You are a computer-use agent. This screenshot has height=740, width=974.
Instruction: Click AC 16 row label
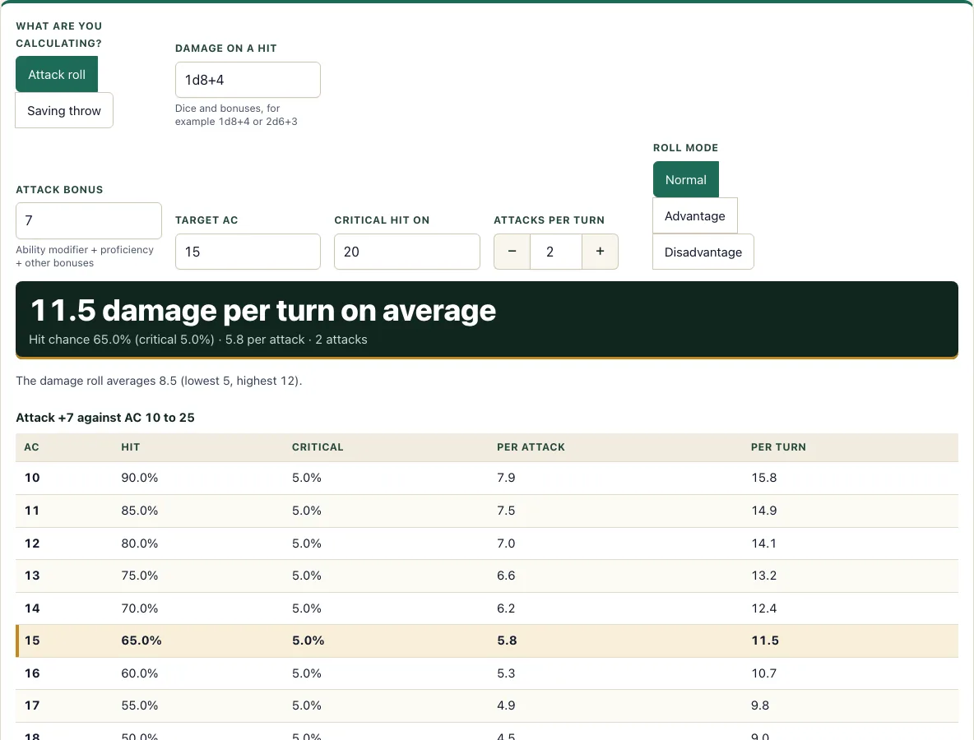click(32, 673)
